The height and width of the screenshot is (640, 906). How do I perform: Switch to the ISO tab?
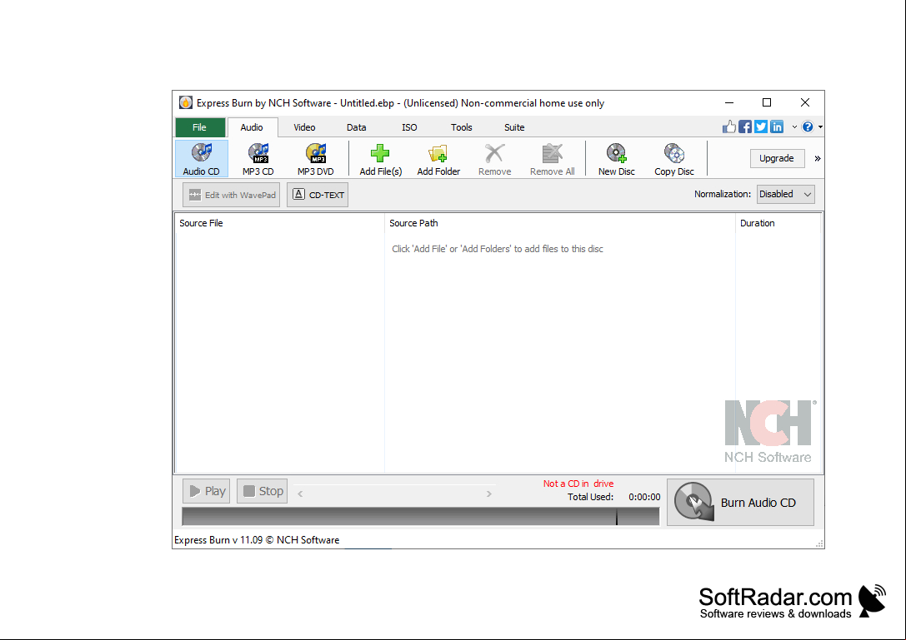409,127
